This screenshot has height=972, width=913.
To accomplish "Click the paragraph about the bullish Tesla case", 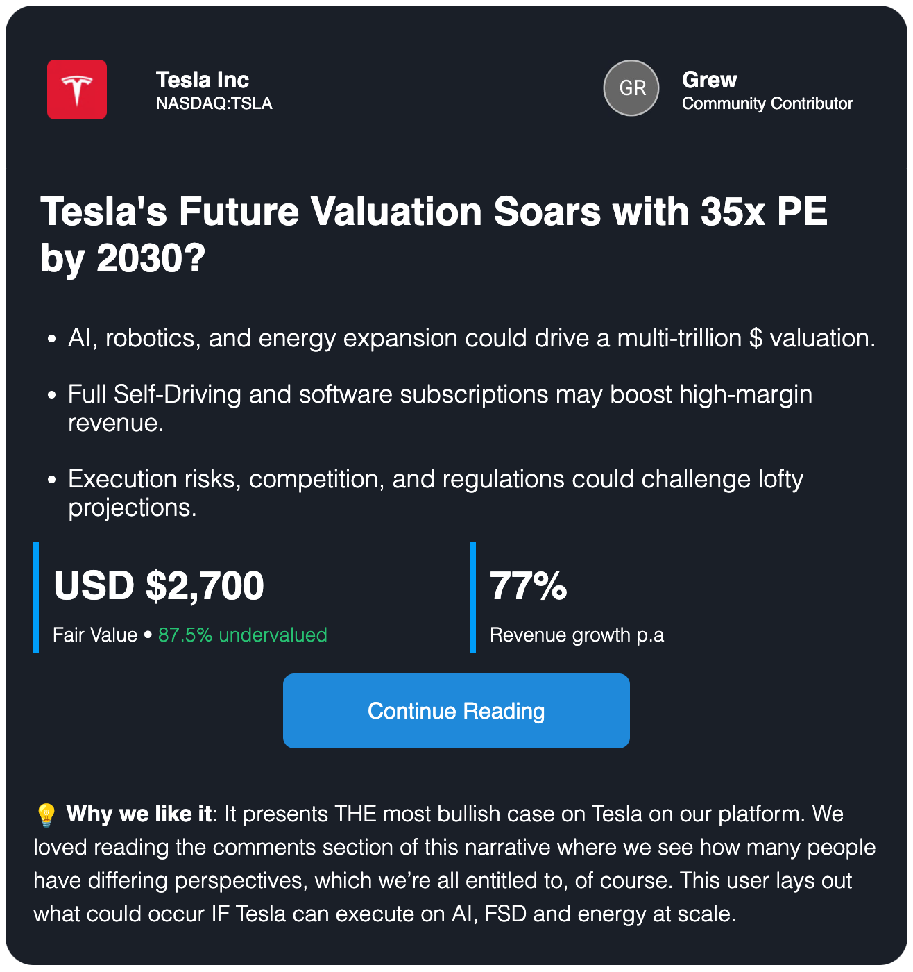I will [x=454, y=880].
